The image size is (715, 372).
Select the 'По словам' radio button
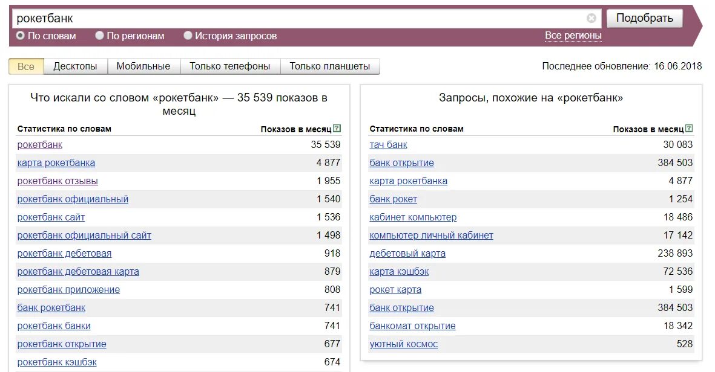[20, 36]
